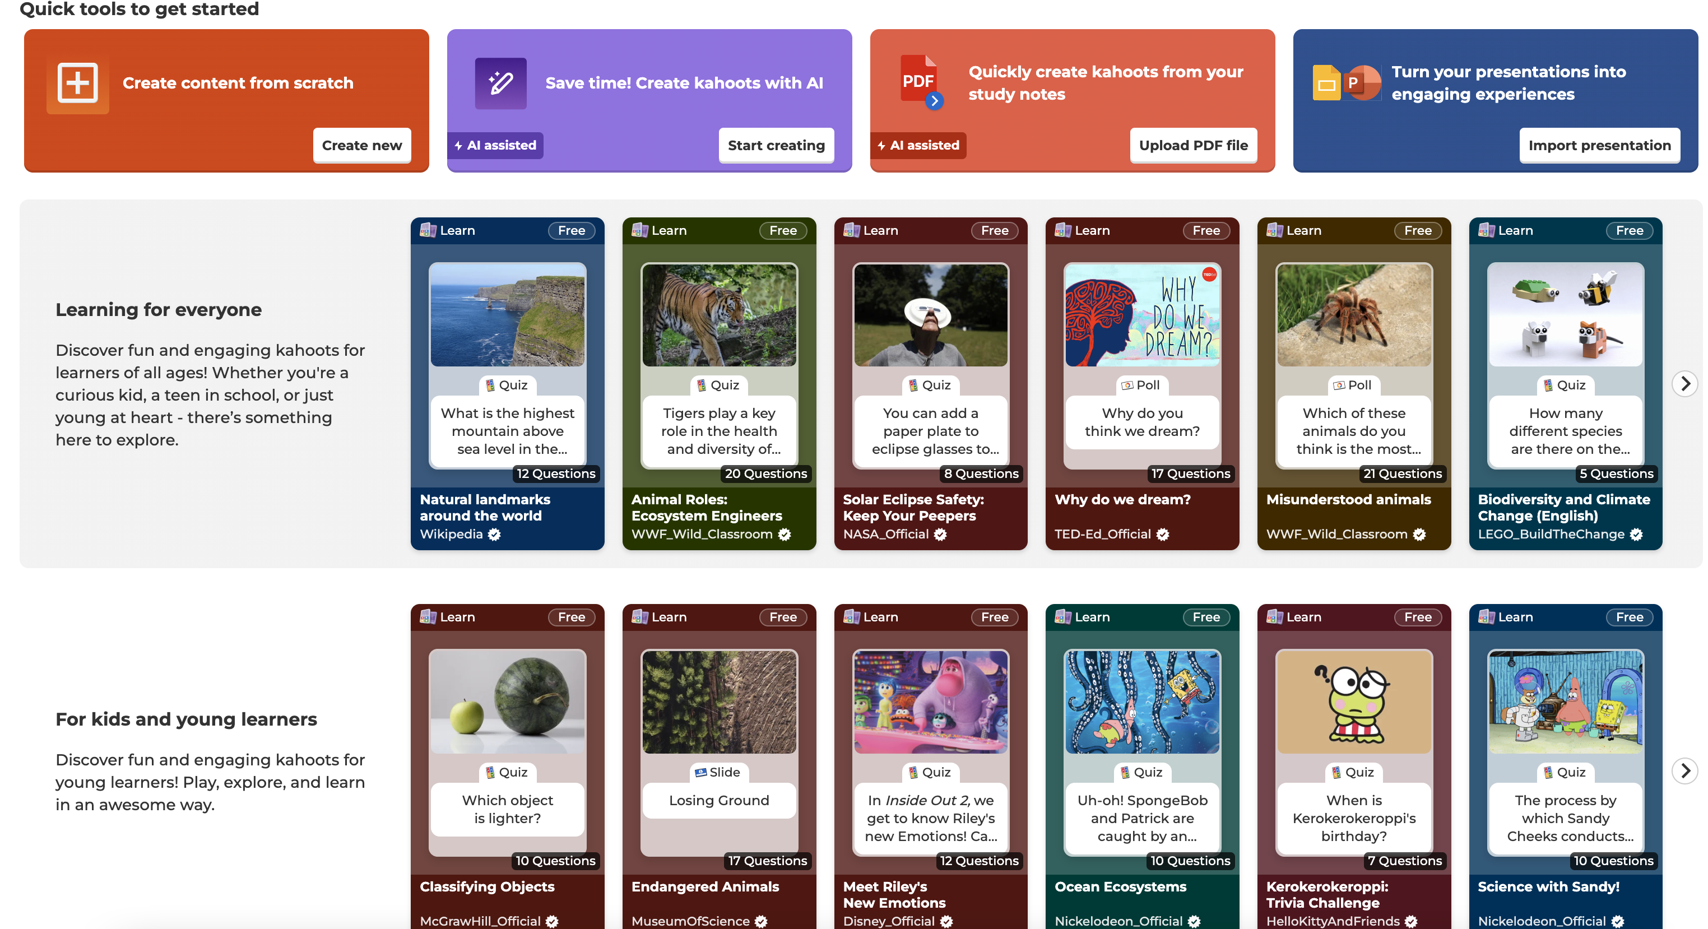Click the plus icon for creating content
Image resolution: width=1708 pixels, height=929 pixels.
click(x=77, y=83)
